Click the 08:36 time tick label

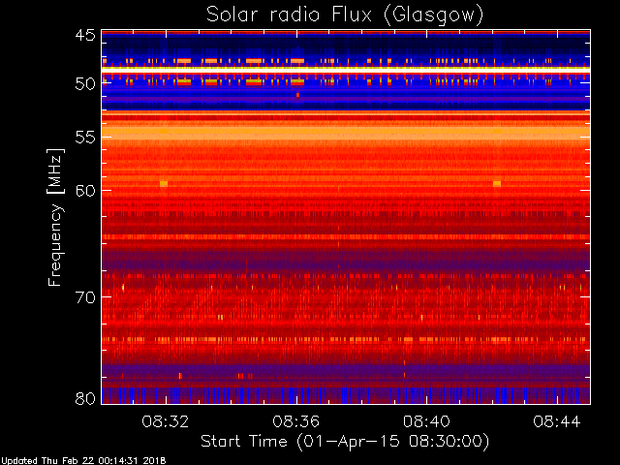[x=295, y=421]
